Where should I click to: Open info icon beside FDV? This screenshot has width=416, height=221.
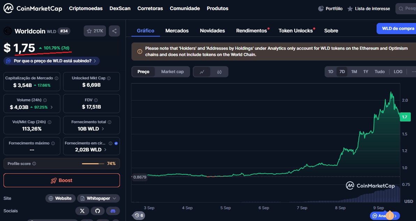click(x=96, y=100)
